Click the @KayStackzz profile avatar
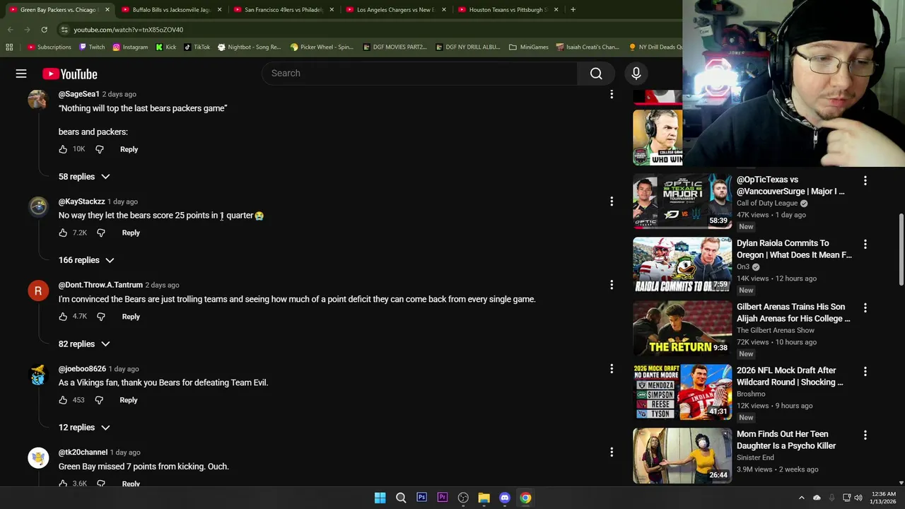Screen dimensions: 905x509 point(38,206)
